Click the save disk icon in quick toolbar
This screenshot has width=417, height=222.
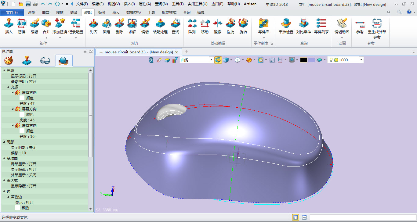coord(28,4)
